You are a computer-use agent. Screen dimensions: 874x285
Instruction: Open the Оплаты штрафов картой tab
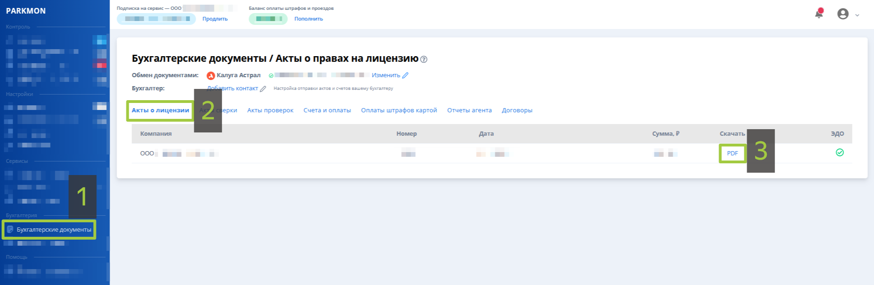pyautogui.click(x=399, y=110)
